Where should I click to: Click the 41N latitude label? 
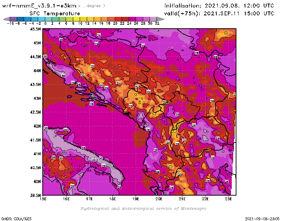pyautogui.click(x=37, y=154)
